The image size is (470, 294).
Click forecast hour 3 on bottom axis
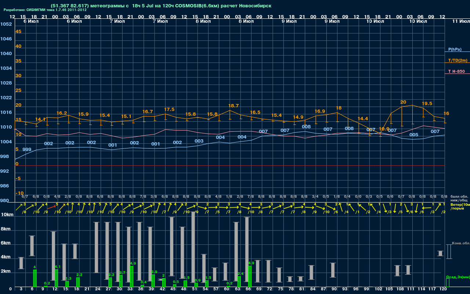(21, 290)
